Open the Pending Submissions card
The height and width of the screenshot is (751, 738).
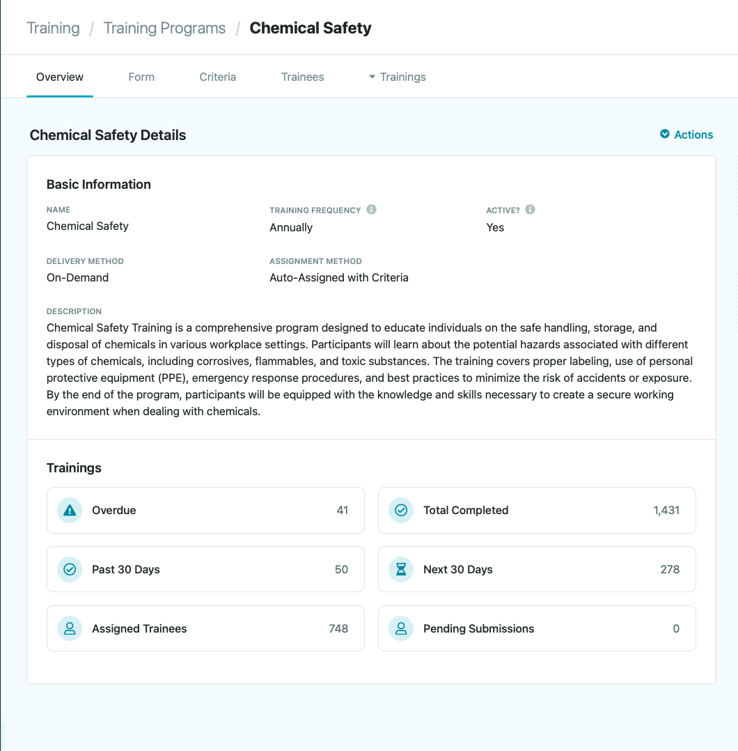(x=537, y=629)
